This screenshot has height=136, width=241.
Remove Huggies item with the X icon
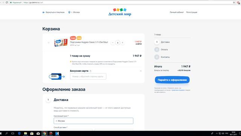(x=49, y=43)
